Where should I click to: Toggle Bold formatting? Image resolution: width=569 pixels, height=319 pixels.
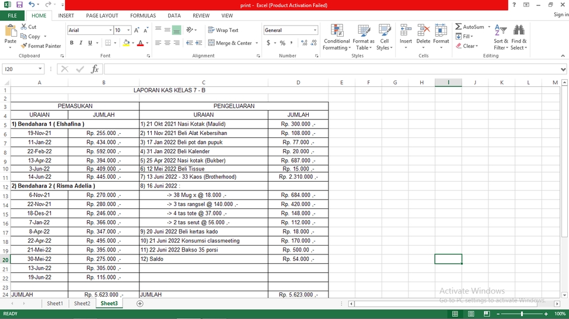coord(72,43)
